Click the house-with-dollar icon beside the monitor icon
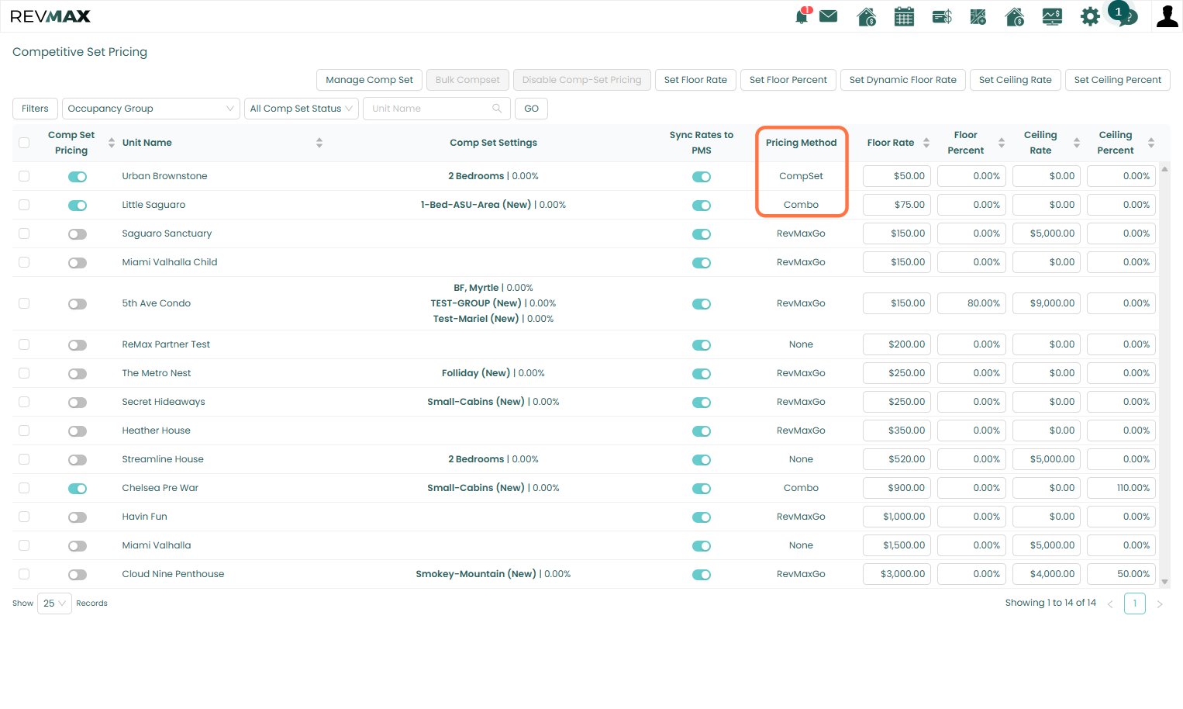The width and height of the screenshot is (1183, 709). [1015, 16]
